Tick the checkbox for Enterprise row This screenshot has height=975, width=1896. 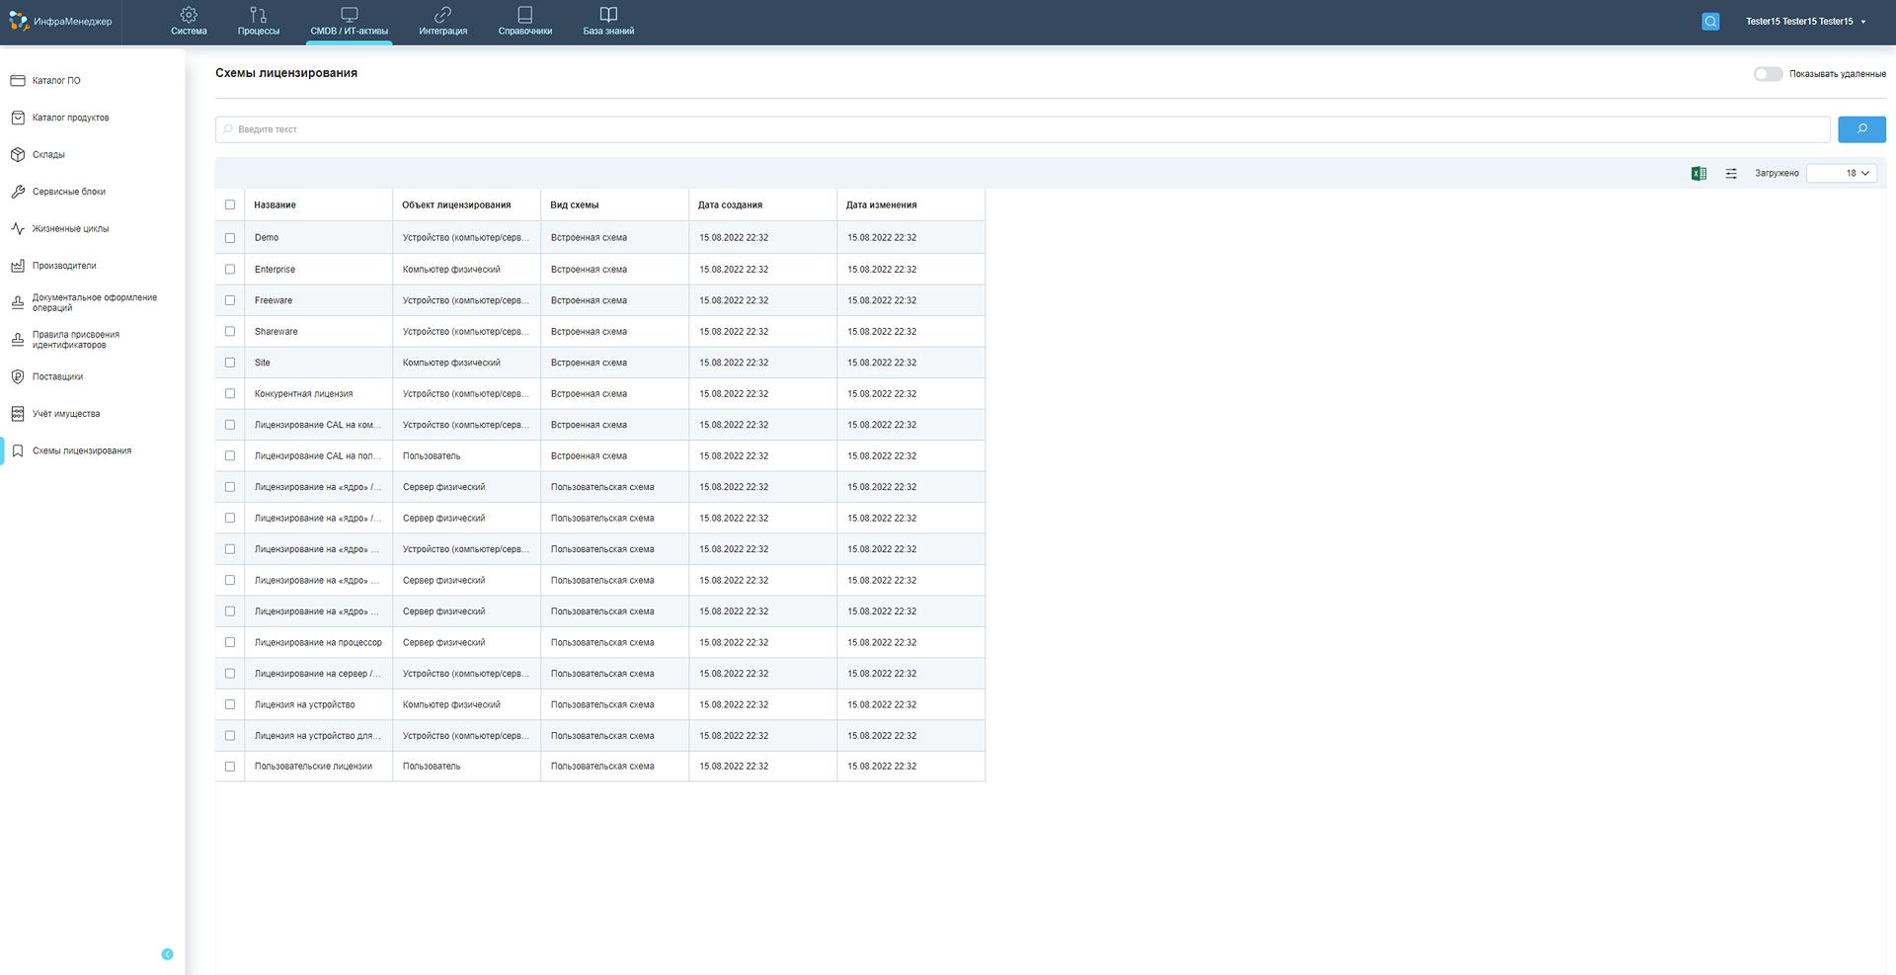(x=230, y=270)
